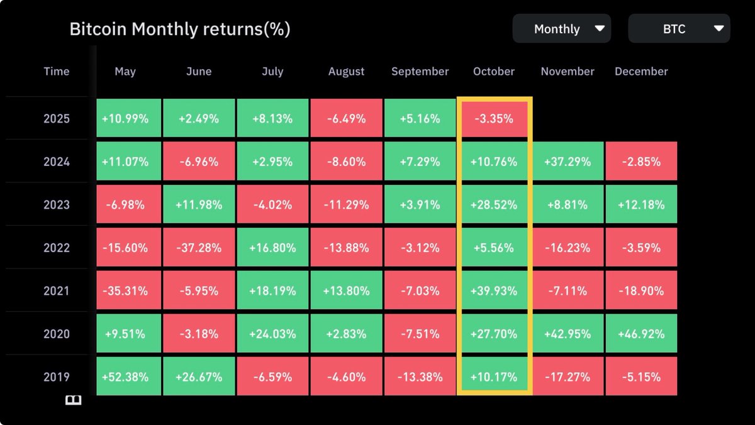Select the +52.38% May 2019 cell
Image resolution: width=755 pixels, height=425 pixels.
(125, 377)
